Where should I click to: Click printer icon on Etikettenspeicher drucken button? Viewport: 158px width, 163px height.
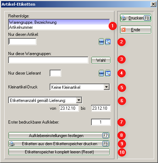(12, 144)
